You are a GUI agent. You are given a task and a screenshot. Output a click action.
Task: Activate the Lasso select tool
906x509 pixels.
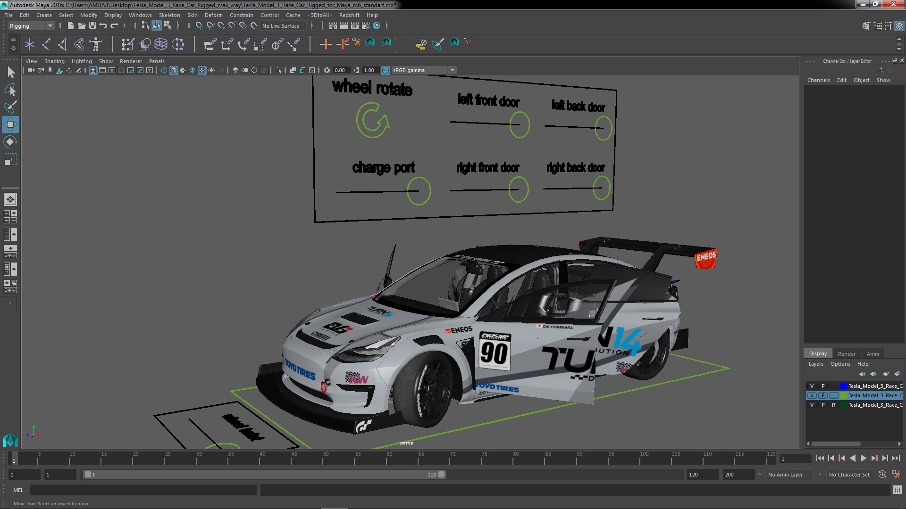10,90
